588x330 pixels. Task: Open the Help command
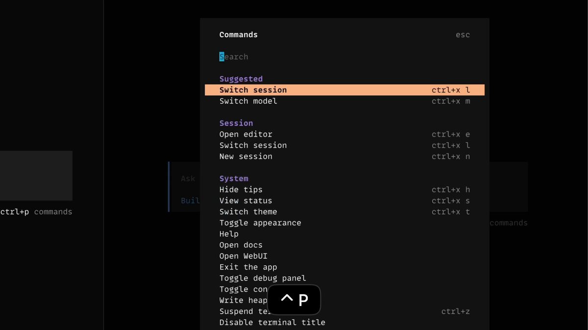click(x=344, y=234)
